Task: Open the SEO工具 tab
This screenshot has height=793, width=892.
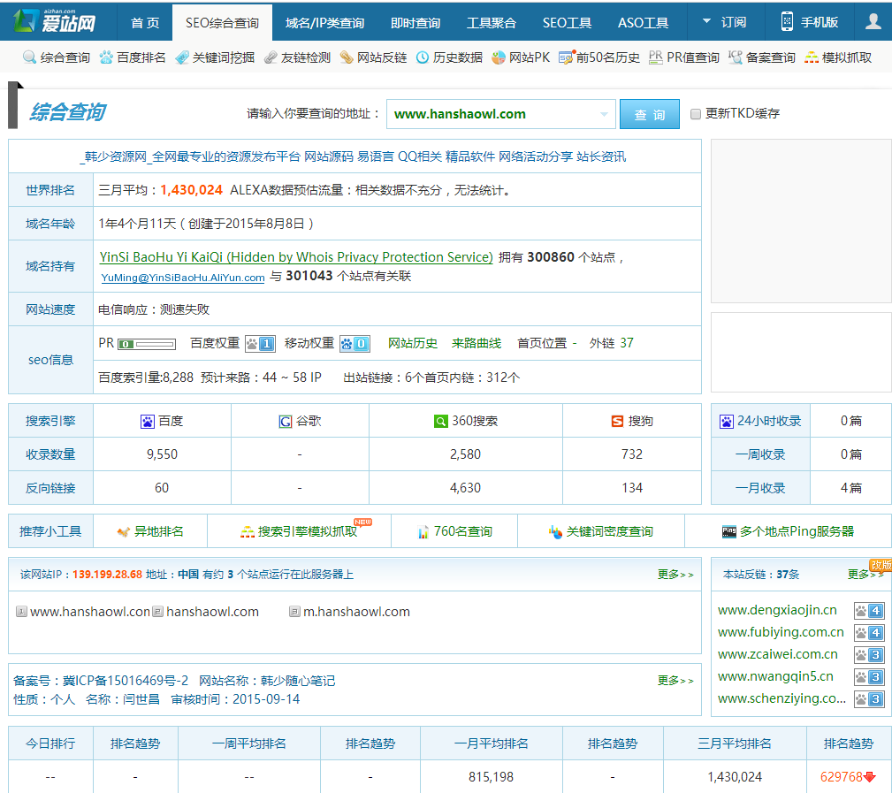Action: click(567, 23)
